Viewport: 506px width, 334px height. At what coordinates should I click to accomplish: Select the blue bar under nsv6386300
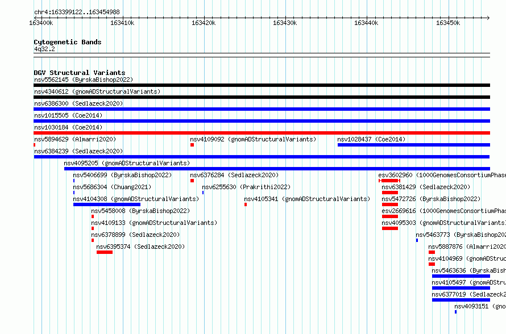pyautogui.click(x=262, y=109)
